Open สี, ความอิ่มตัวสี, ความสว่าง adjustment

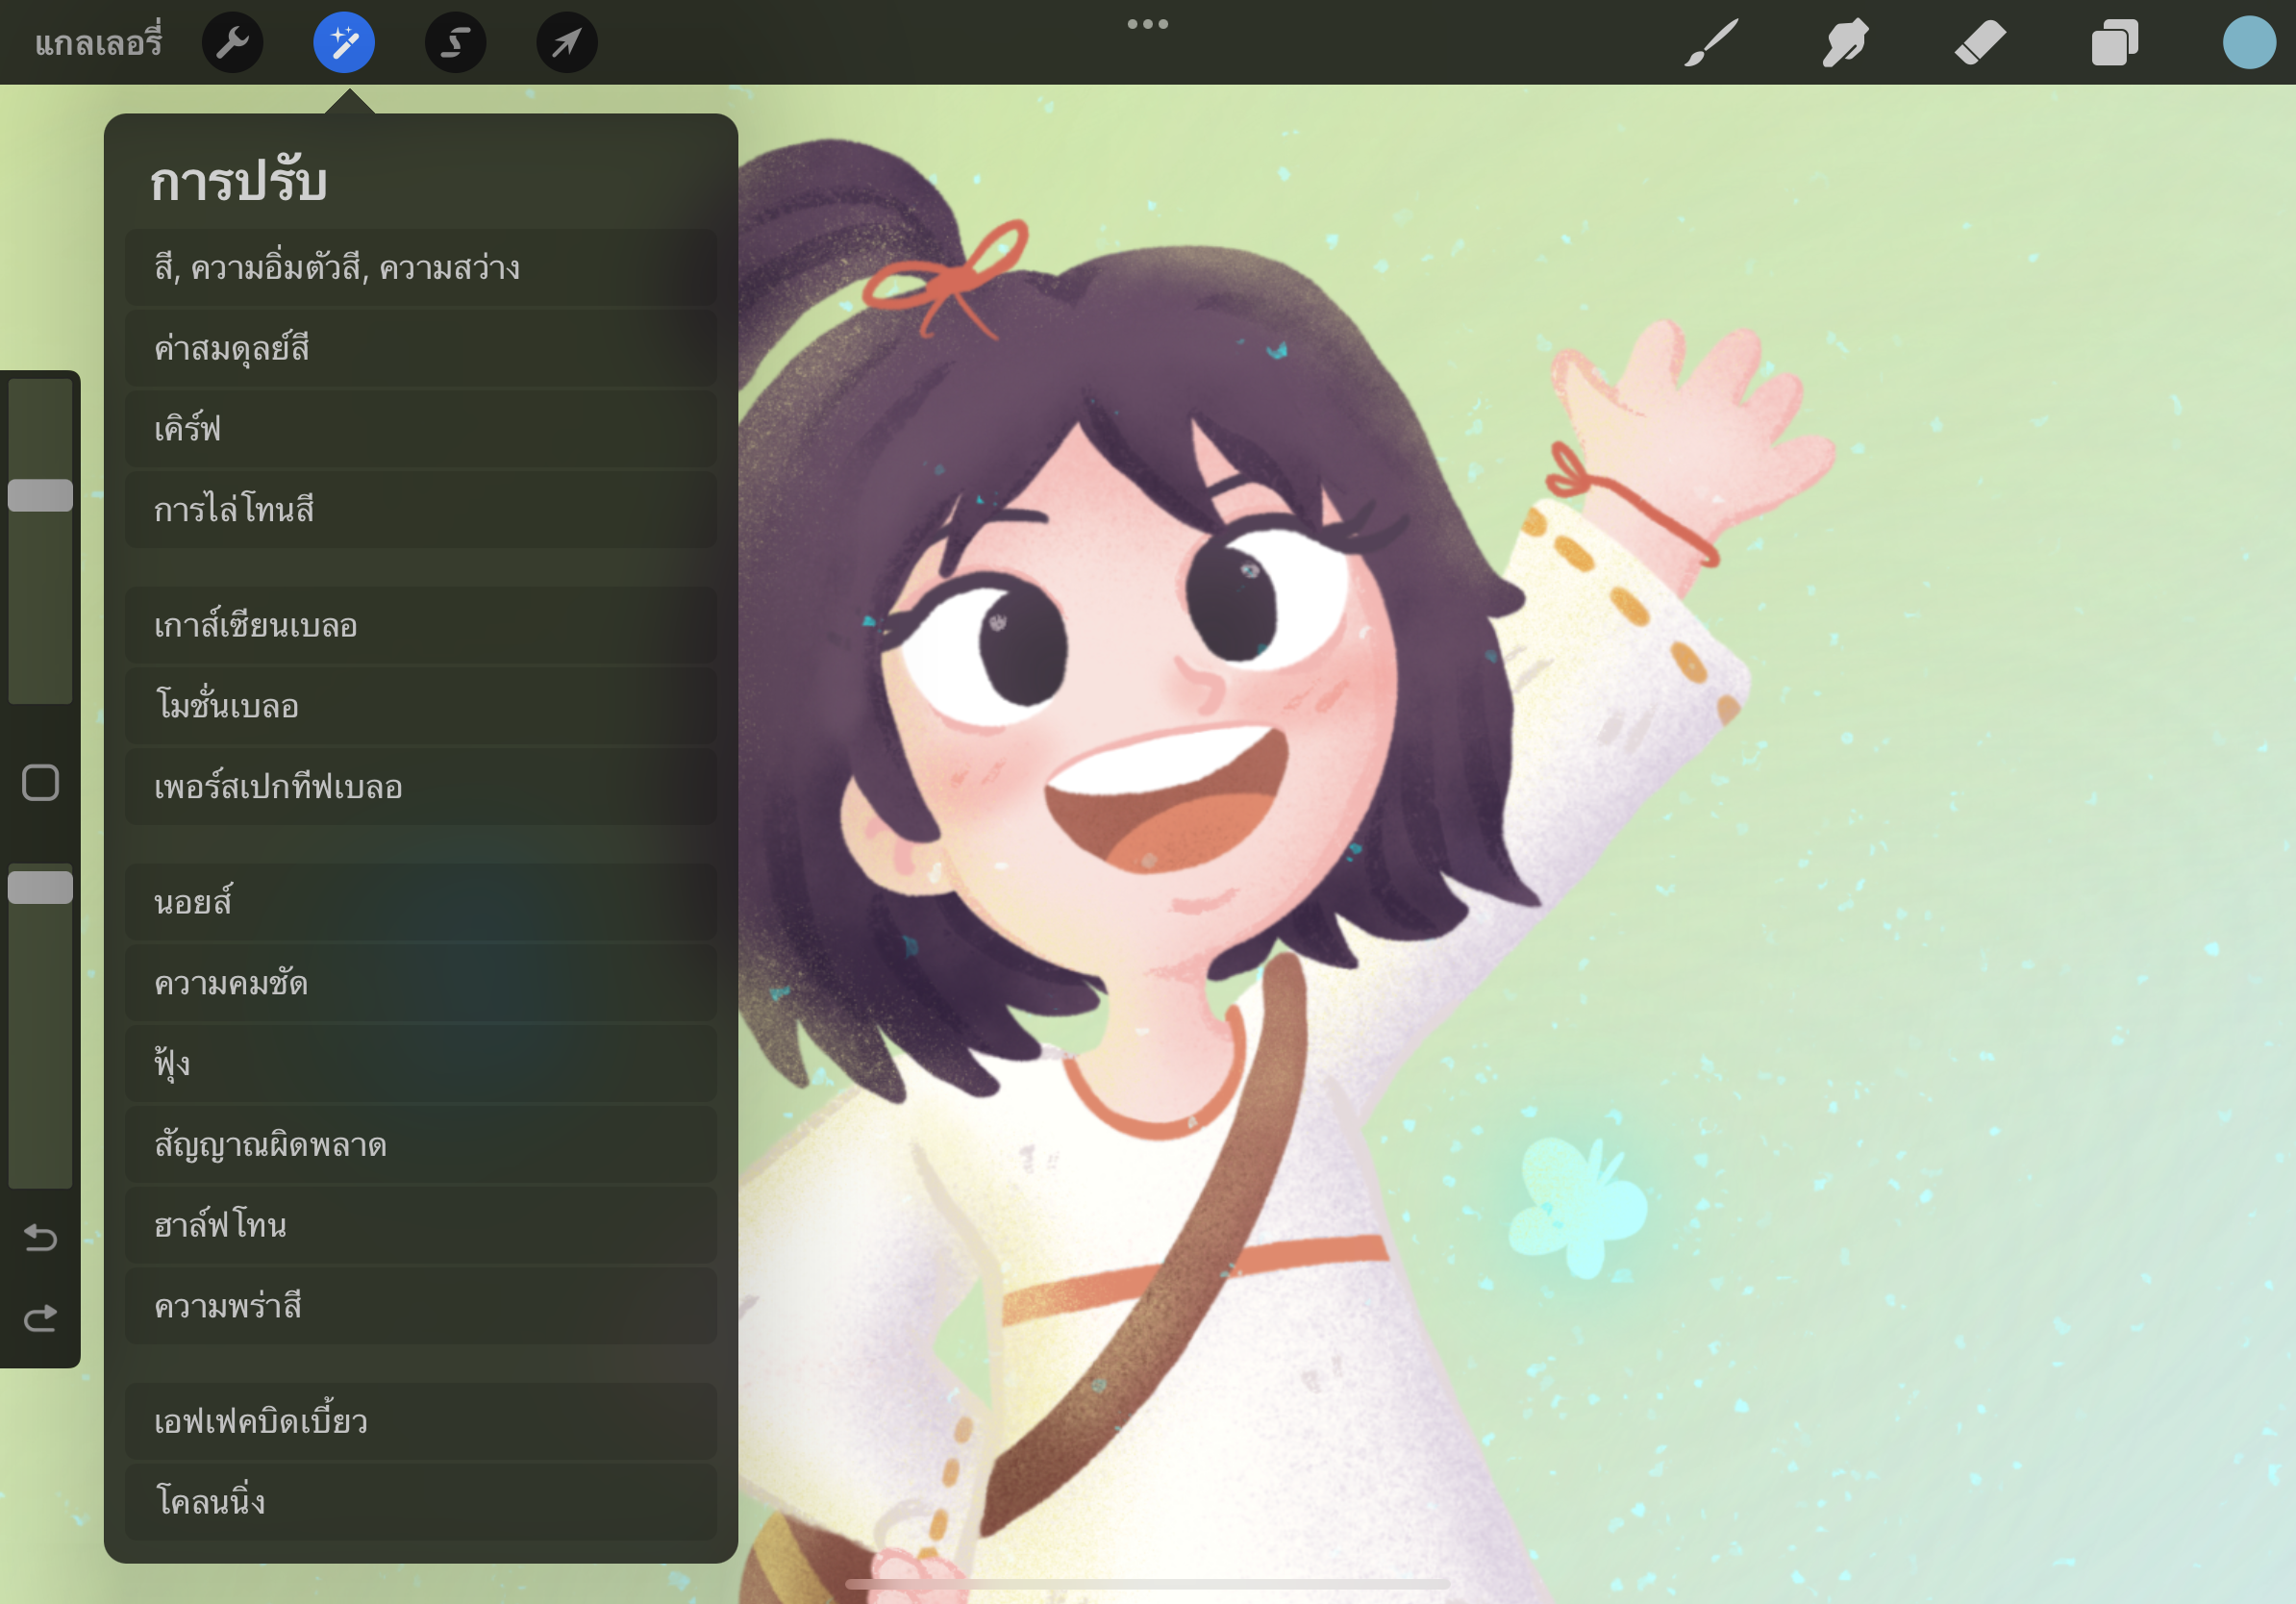[420, 268]
